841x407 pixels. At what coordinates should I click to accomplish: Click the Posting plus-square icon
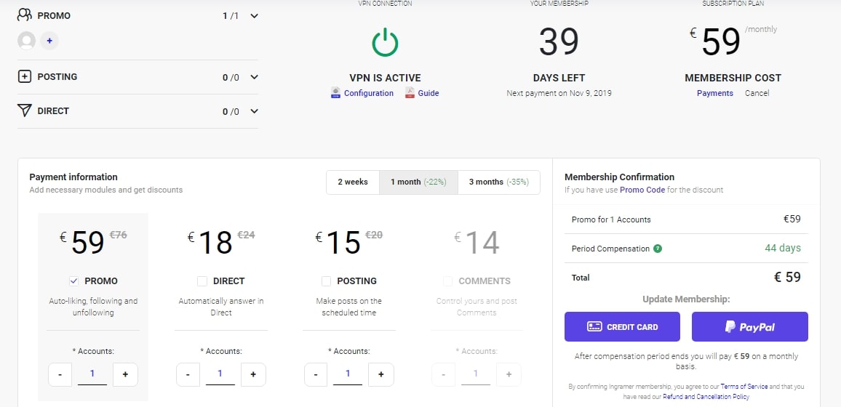pyautogui.click(x=25, y=76)
